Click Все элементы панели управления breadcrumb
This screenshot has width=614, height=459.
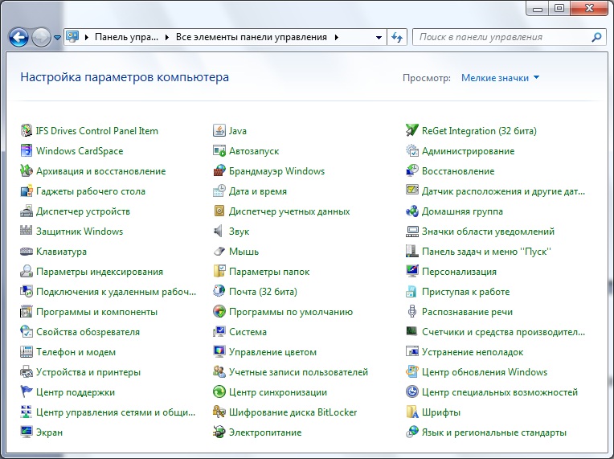click(x=252, y=37)
